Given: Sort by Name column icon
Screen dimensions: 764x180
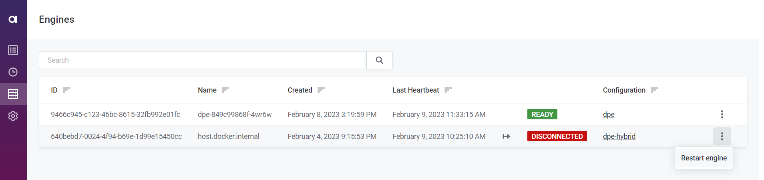Looking at the screenshot, I should click(x=225, y=90).
